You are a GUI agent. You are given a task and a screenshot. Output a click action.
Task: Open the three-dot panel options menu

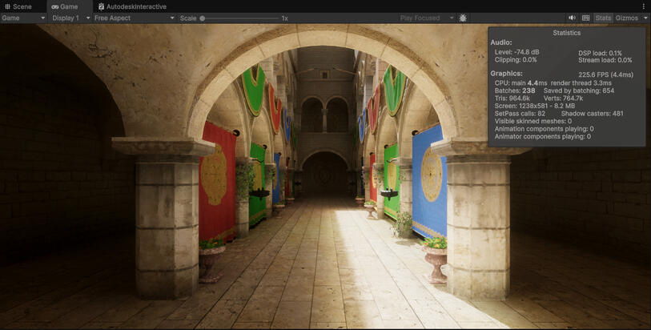pyautogui.click(x=643, y=6)
